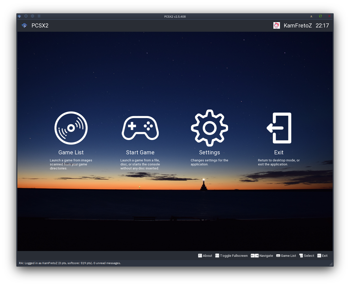Click the F1 key icon beside About
Image resolution: width=350 pixels, height=286 pixels.
pos(200,256)
